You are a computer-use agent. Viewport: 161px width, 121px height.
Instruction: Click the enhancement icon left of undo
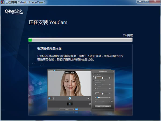88,98
